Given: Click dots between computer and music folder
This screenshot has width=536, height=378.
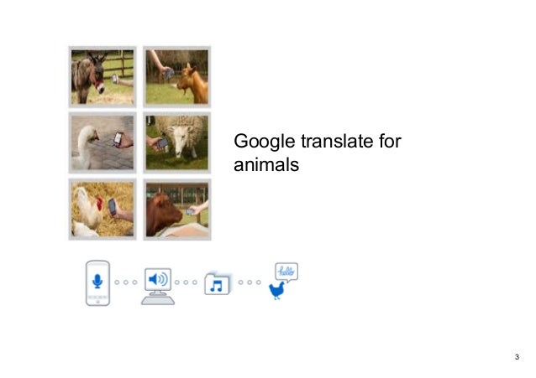Looking at the screenshot, I should point(186,282).
